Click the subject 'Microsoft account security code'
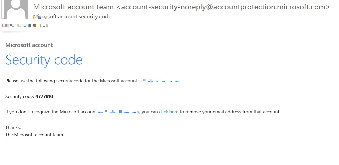Image resolution: width=339 pixels, height=165 pixels. (72, 17)
